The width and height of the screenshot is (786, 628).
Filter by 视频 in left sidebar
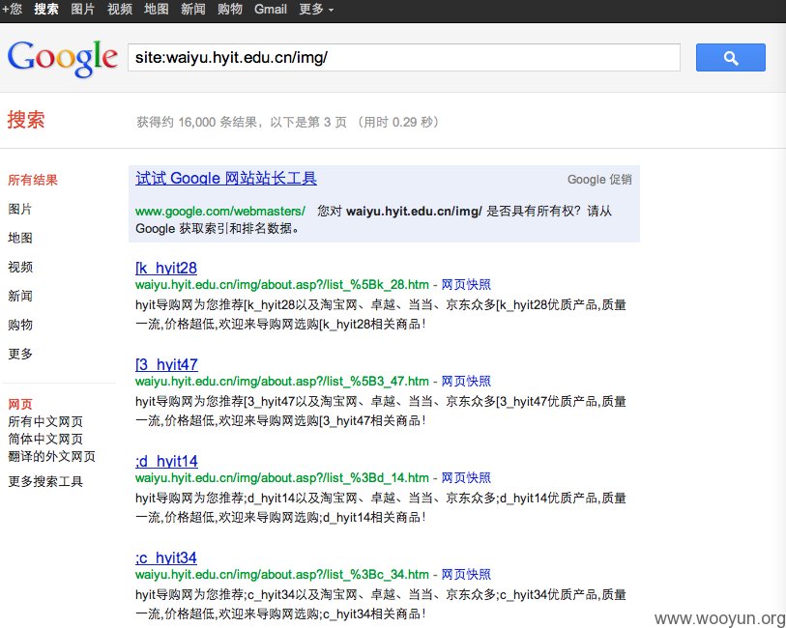(x=20, y=267)
